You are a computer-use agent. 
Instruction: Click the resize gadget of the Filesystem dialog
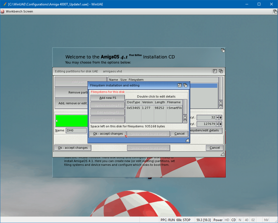187,140
